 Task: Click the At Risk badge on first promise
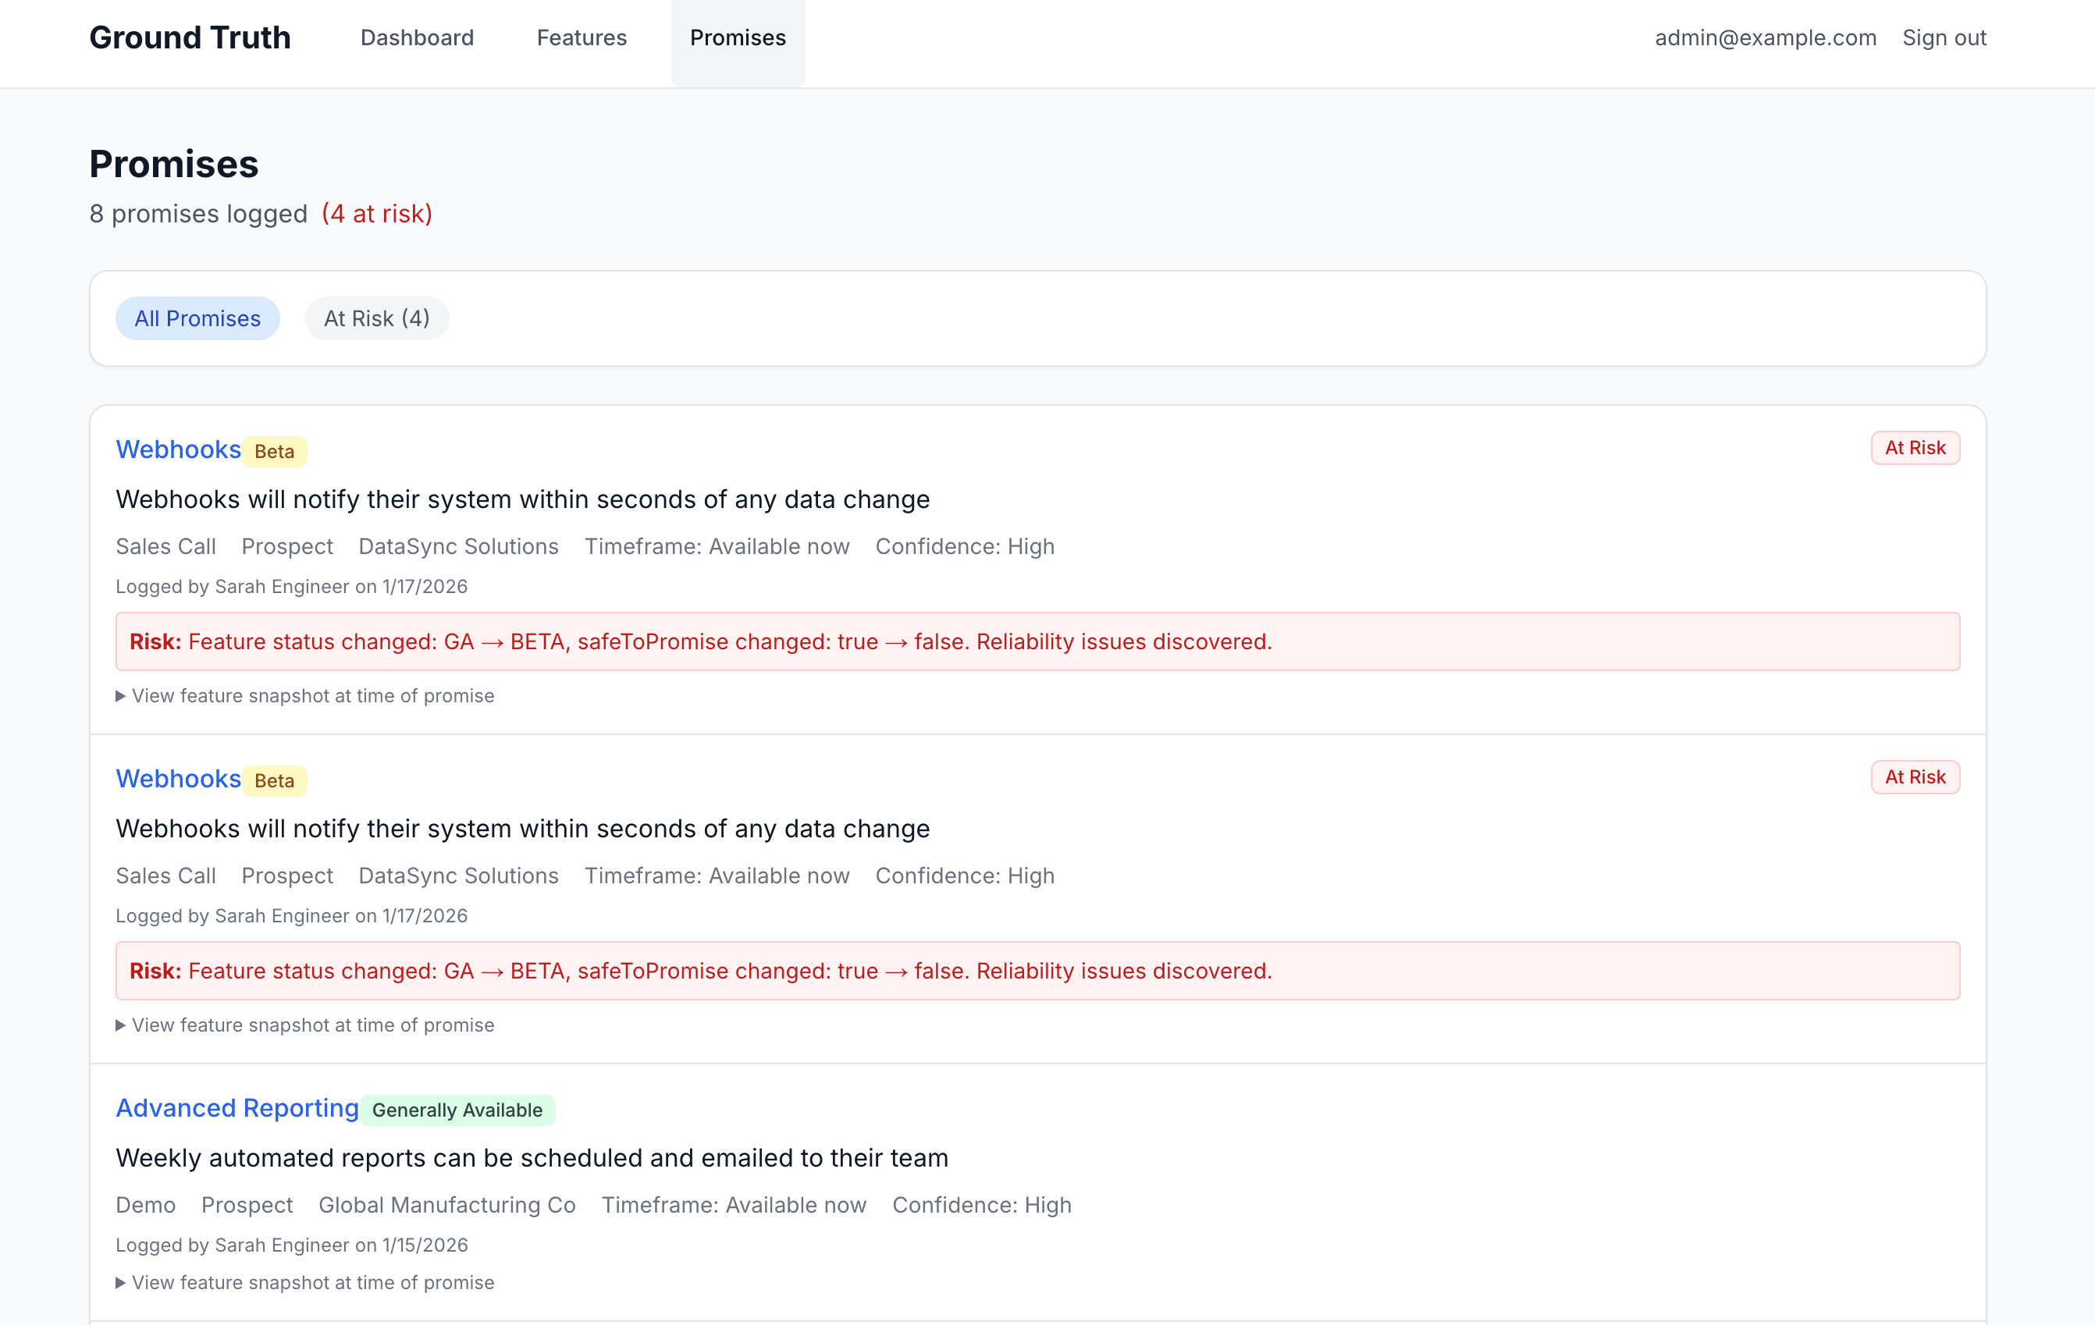tap(1914, 447)
